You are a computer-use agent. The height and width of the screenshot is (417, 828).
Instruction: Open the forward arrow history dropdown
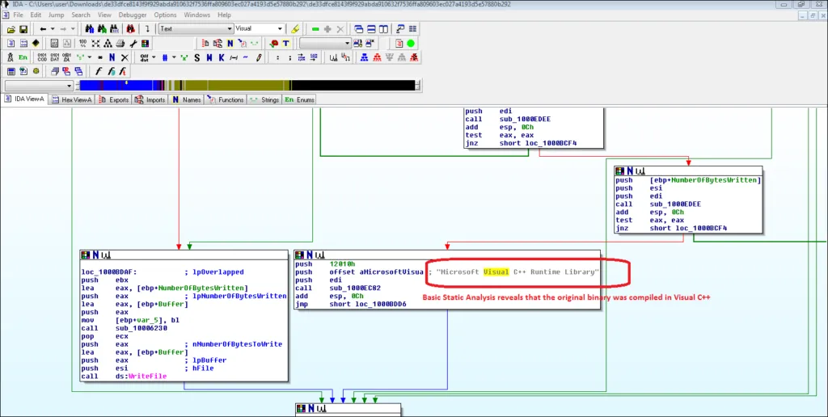click(72, 29)
